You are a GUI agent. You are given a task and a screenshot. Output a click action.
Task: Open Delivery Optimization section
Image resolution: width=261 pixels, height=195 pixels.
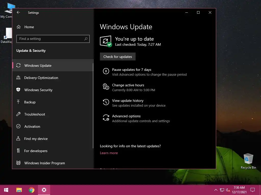(53, 78)
